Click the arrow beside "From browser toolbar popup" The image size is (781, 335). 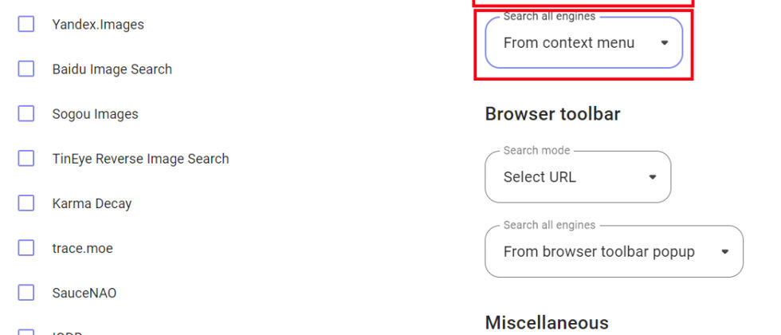(x=724, y=252)
